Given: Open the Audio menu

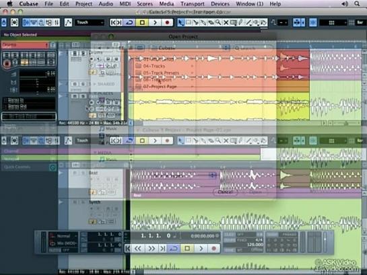Looking at the screenshot, I should [106, 4].
